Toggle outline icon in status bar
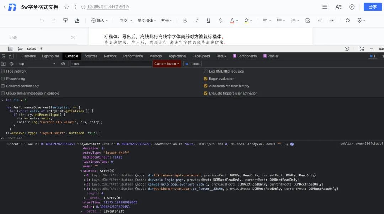Image resolution: width=384 pixels, height=214 pixels. point(10,49)
